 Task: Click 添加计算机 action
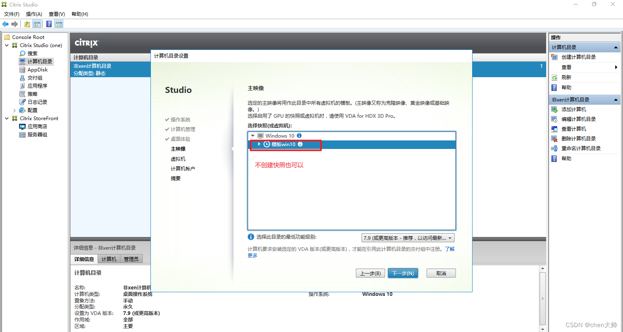[x=574, y=110]
